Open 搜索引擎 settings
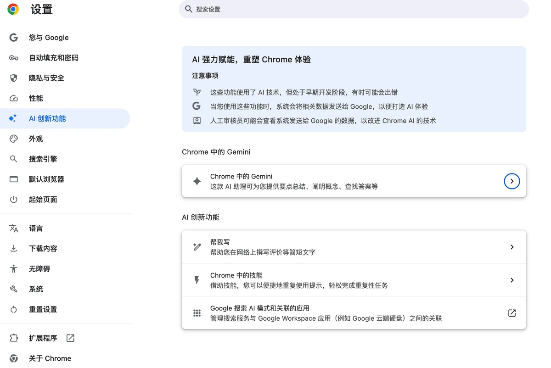The image size is (551, 368). (x=65, y=159)
